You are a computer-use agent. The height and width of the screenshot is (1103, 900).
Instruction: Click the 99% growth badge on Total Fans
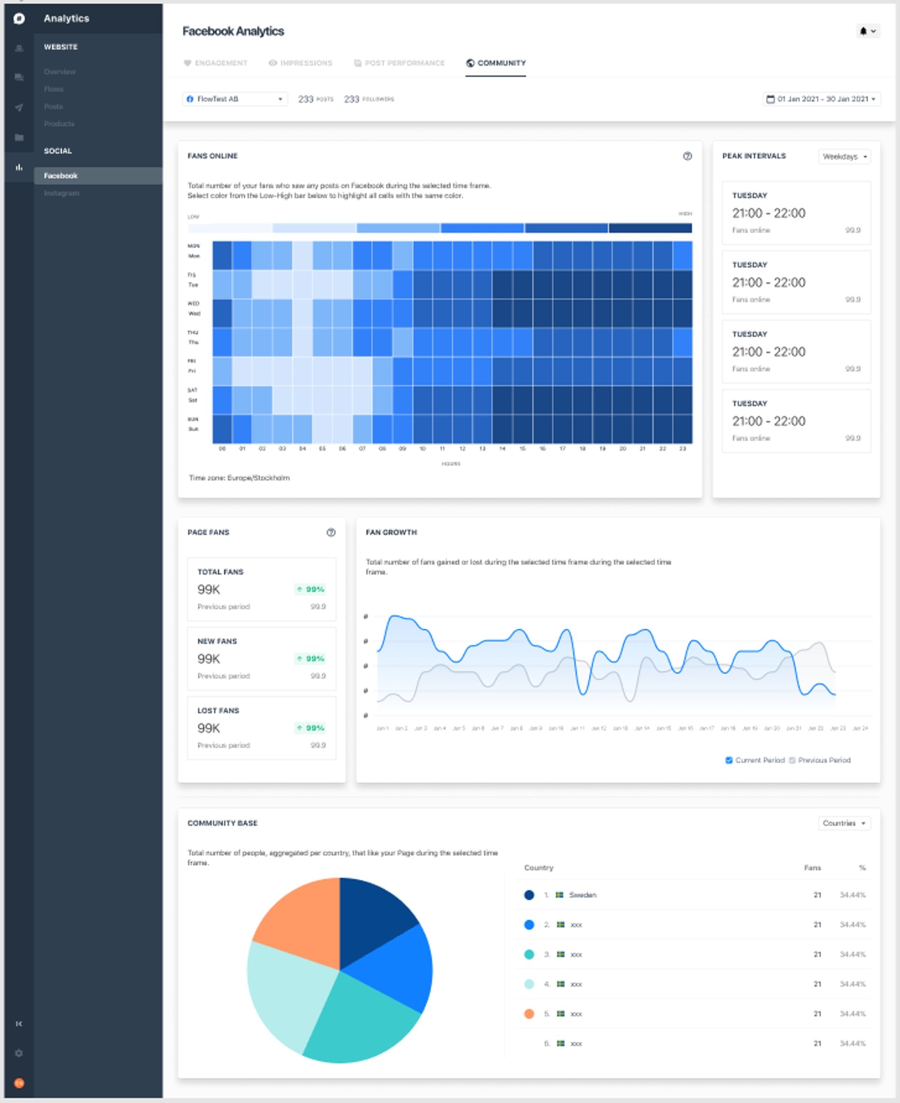(310, 589)
